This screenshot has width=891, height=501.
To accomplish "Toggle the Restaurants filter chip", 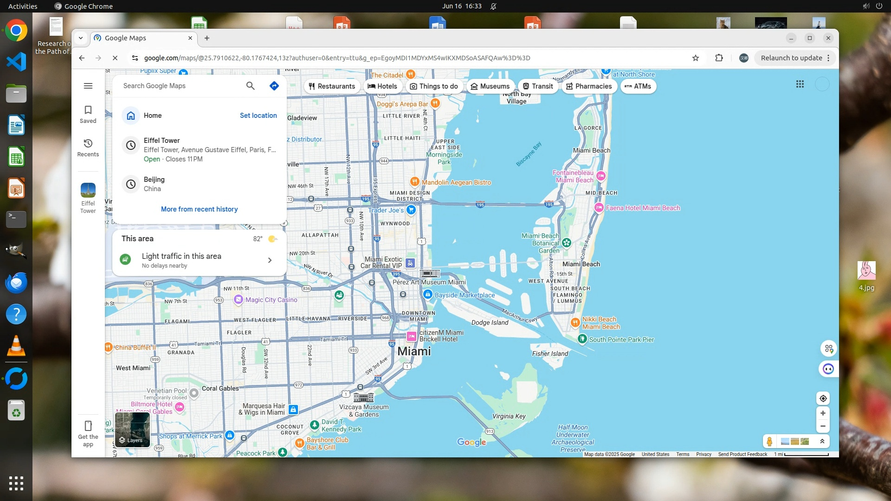I will pos(332,86).
